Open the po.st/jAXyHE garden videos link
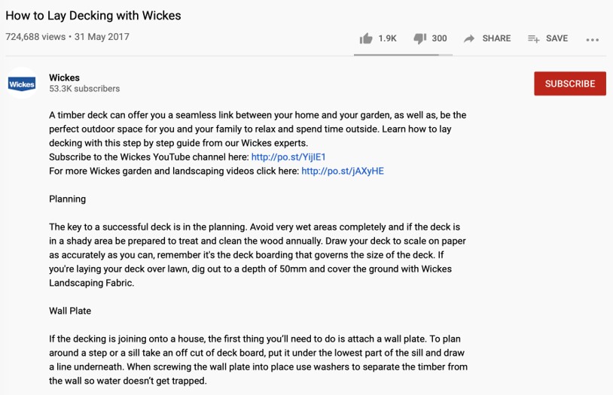 343,171
